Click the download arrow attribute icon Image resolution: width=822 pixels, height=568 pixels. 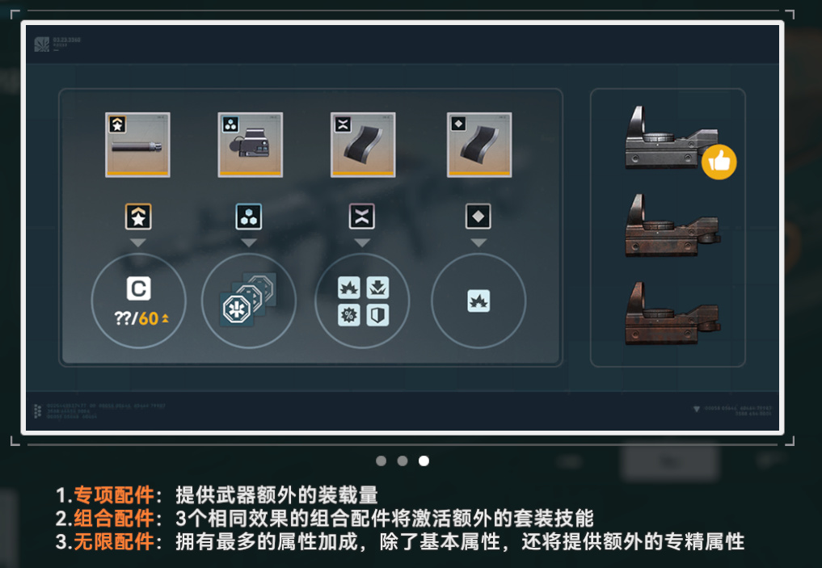pyautogui.click(x=377, y=287)
